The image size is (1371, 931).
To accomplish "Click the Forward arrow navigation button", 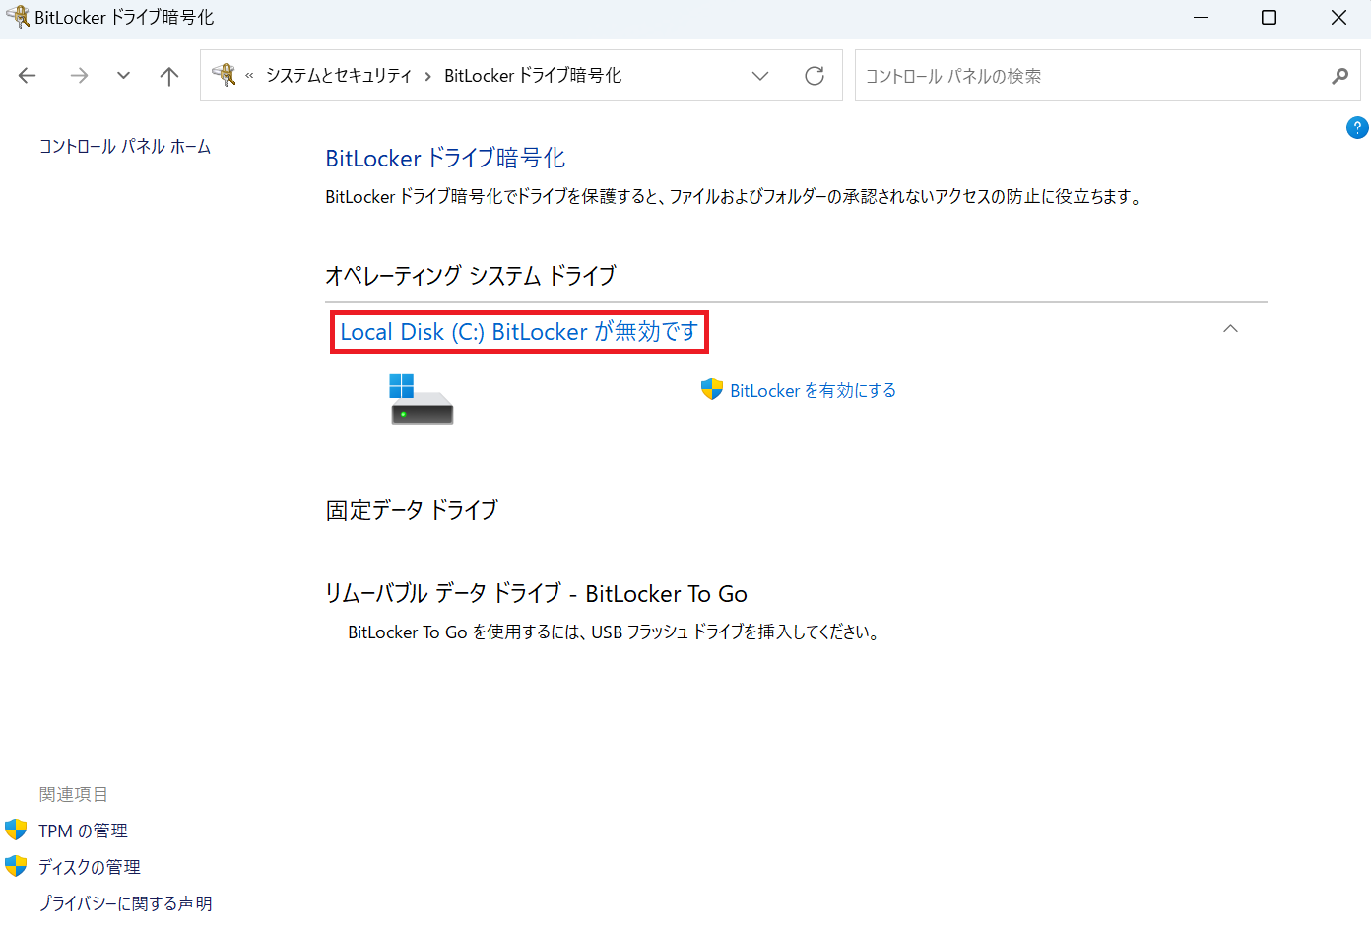I will (79, 76).
